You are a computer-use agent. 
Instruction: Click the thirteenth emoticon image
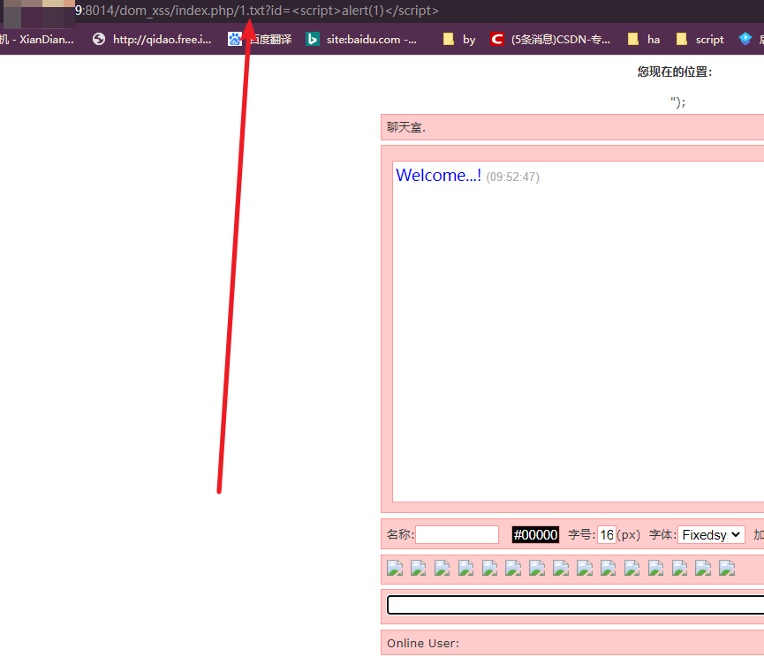pyautogui.click(x=680, y=568)
